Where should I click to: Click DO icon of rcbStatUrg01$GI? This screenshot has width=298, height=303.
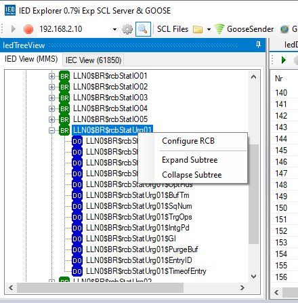click(77, 239)
